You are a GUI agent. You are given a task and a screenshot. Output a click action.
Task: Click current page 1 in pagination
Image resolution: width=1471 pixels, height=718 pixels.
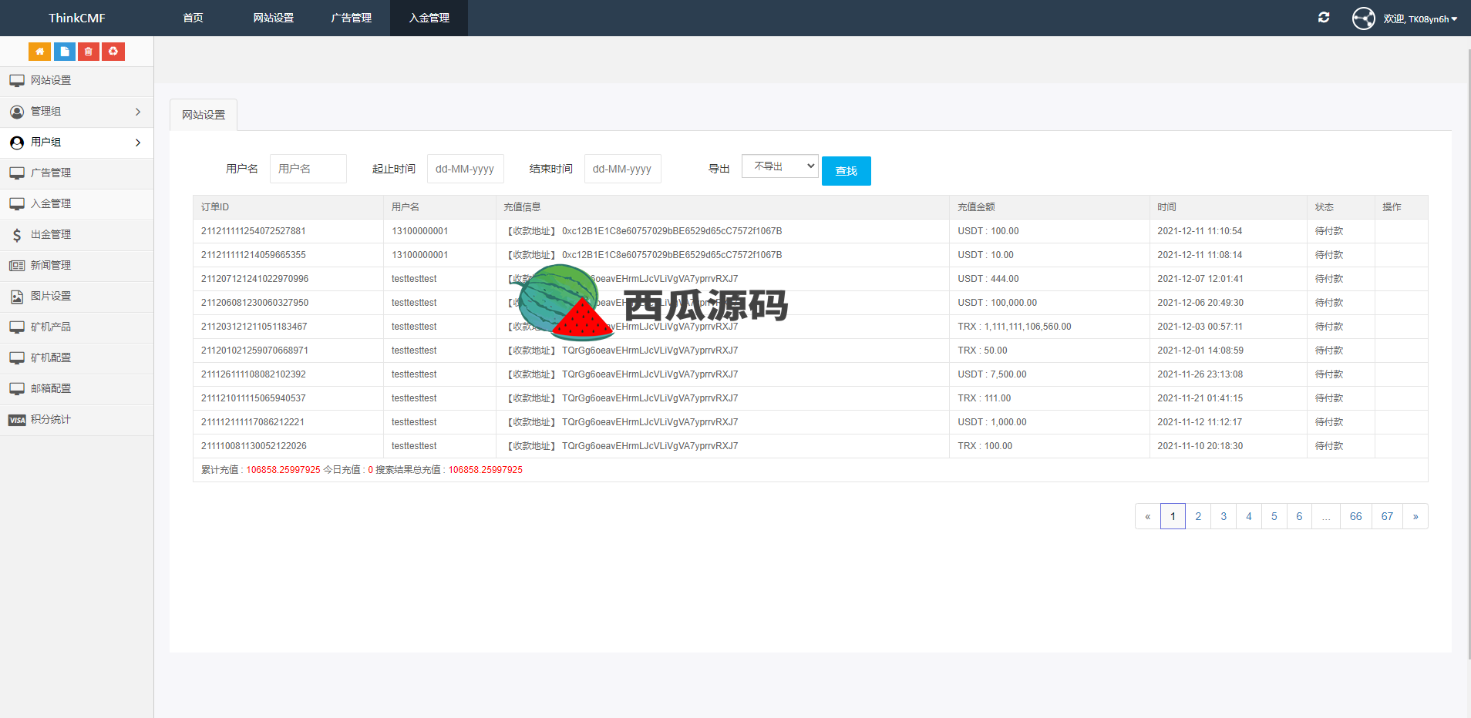tap(1173, 516)
